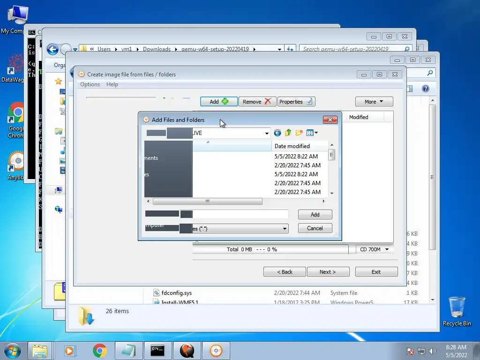Open the notepad app from the taskbar
The image size is (480, 360).
tap(129, 351)
